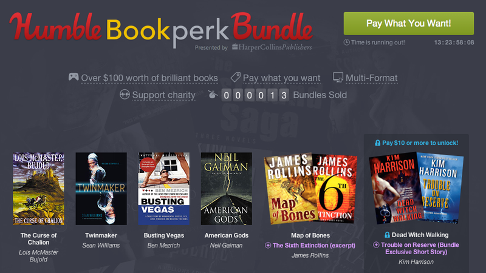Open the Support charity link
This screenshot has height=273, width=486.
(163, 95)
